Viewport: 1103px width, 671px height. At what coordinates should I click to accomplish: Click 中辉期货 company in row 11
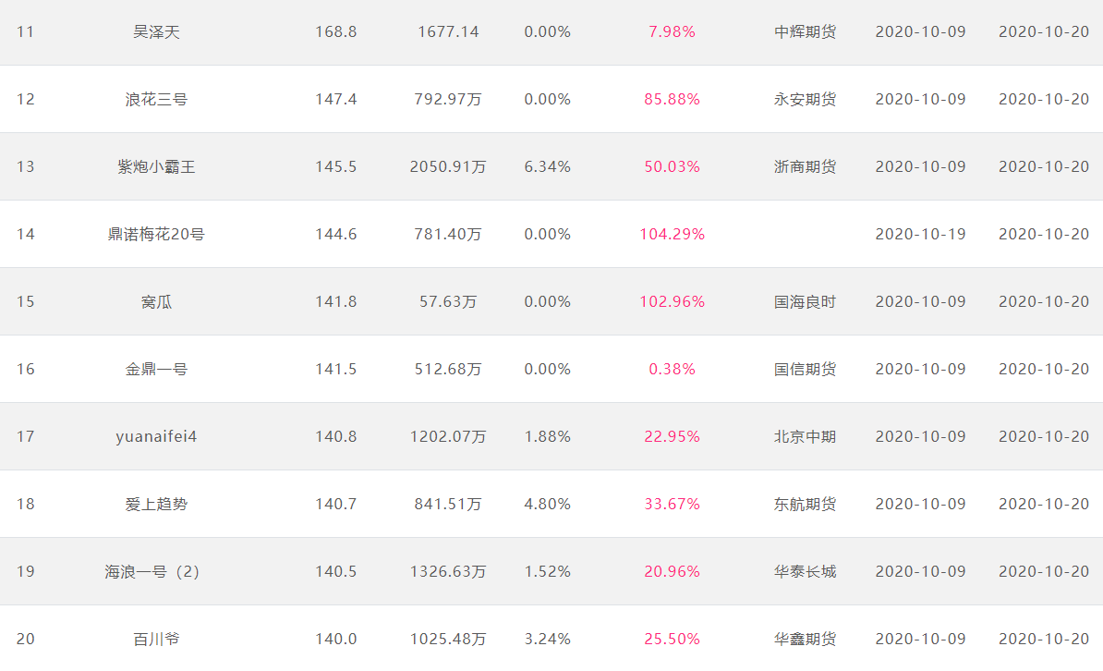tap(805, 31)
